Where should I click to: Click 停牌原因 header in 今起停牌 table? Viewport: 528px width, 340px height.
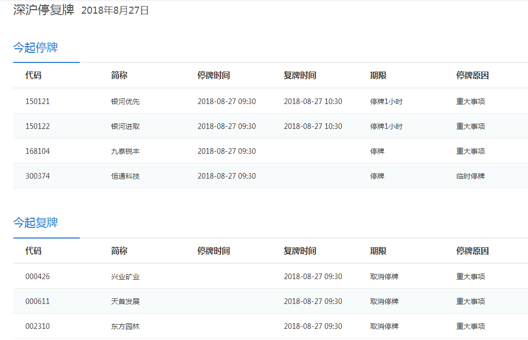tap(473, 75)
